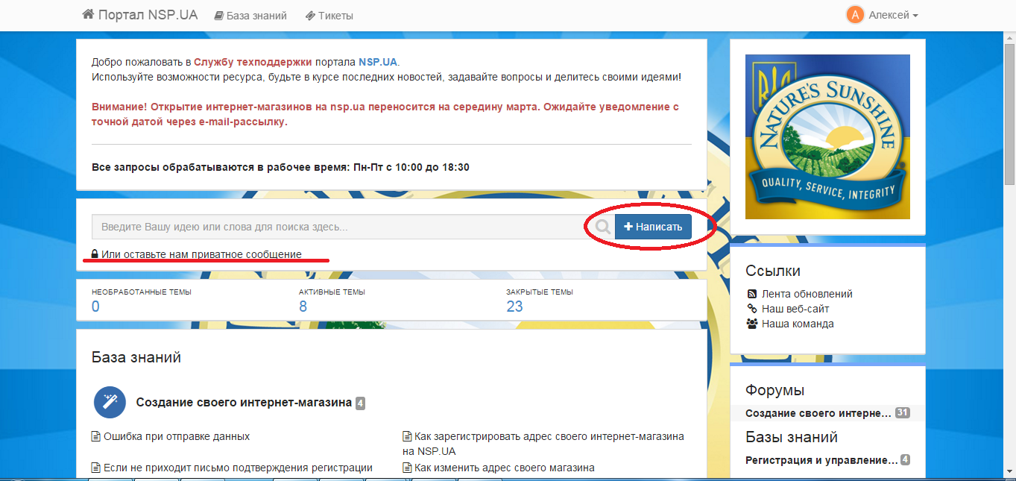
Task: Click the orange user avatar icon
Action: click(855, 15)
